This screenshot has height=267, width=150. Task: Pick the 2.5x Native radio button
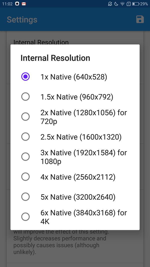[x=25, y=137]
